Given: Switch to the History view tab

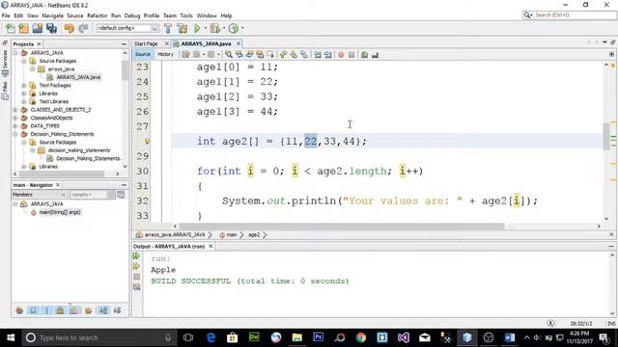Looking at the screenshot, I should [x=165, y=54].
